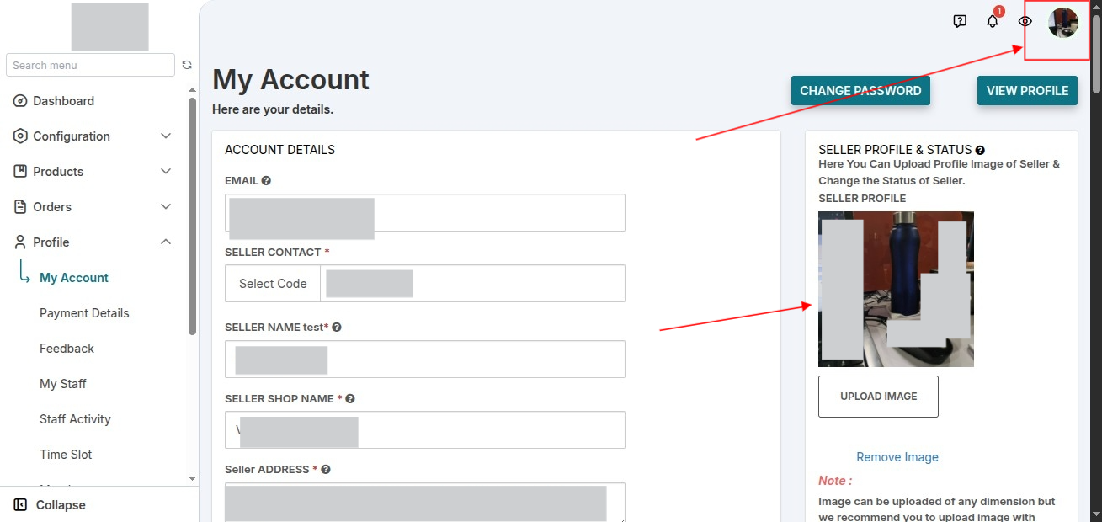Click the Collapse sidebar icon
This screenshot has width=1102, height=522.
20,505
